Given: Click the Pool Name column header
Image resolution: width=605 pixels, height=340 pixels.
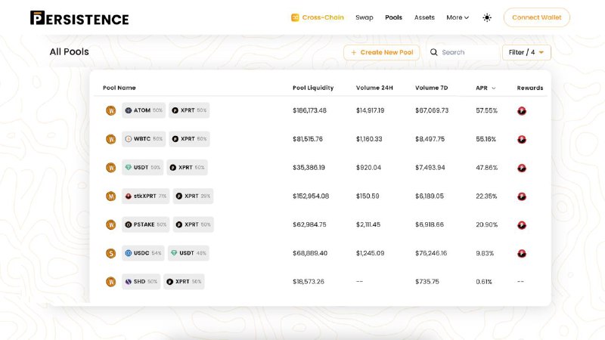Looking at the screenshot, I should tap(119, 88).
